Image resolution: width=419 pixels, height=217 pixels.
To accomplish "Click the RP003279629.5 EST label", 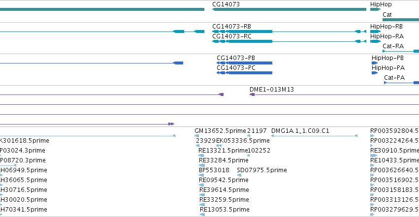I will point(394,210).
